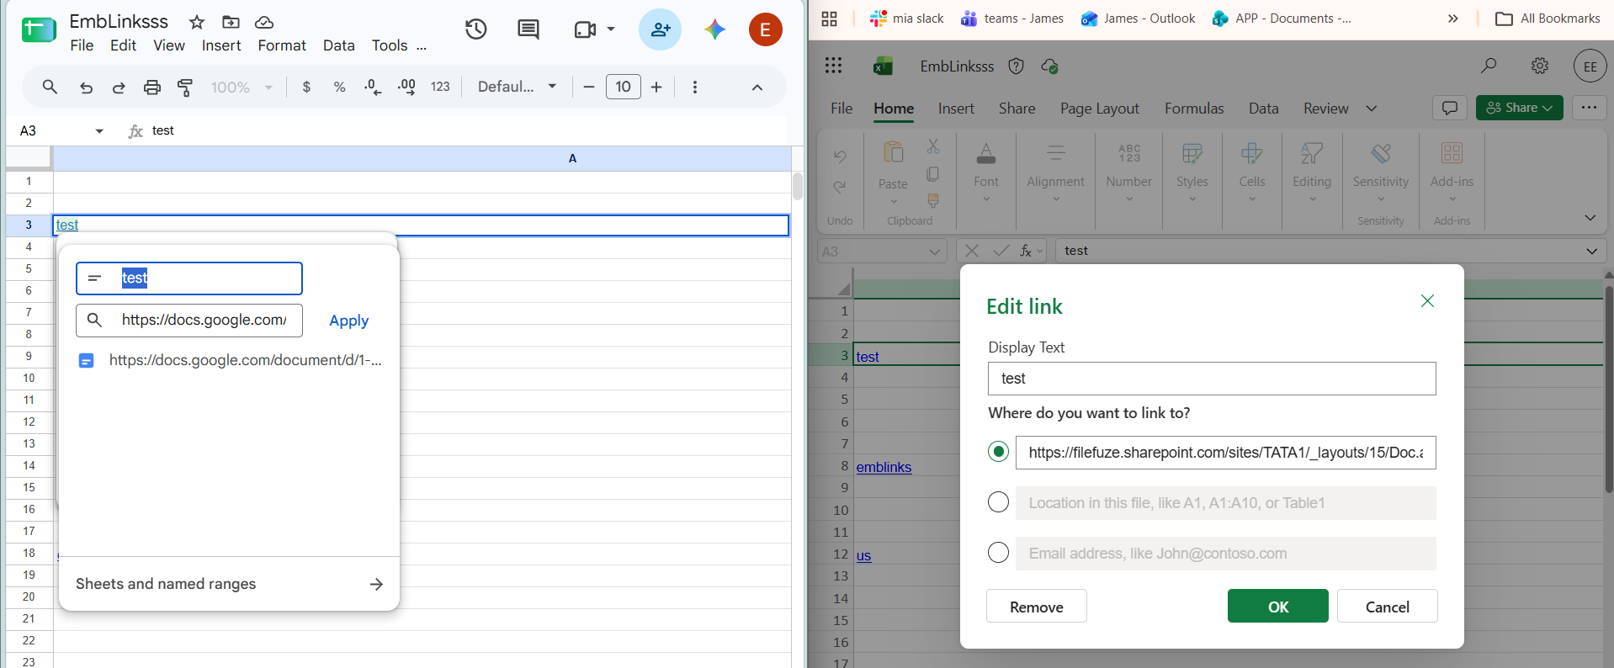Open the Format menu in Google Sheets
This screenshot has width=1614, height=668.
(282, 45)
